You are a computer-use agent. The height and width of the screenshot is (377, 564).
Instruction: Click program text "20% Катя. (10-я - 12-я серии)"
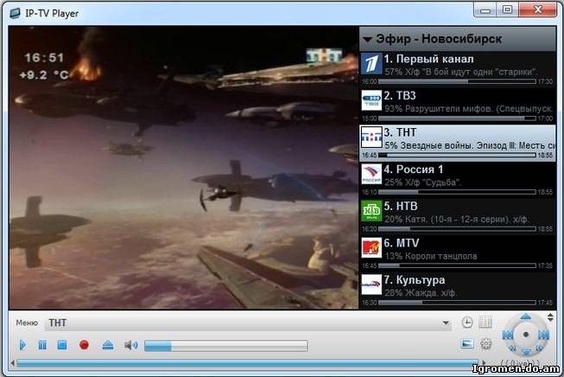(x=445, y=220)
